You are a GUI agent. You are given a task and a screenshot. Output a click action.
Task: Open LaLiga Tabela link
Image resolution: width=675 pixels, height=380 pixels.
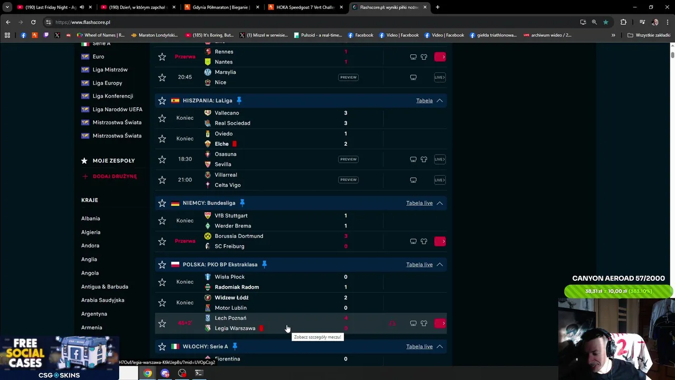424,100
